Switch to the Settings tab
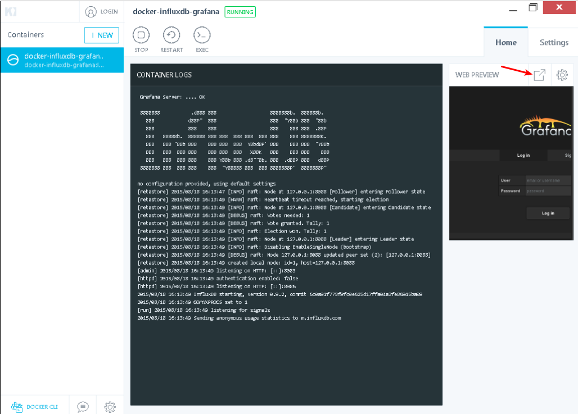 click(554, 42)
